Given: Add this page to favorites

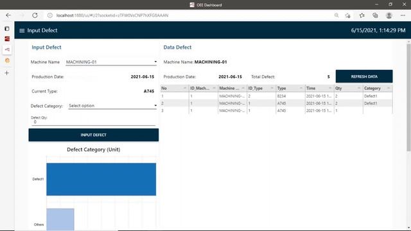Looking at the screenshot, I should point(348,15).
